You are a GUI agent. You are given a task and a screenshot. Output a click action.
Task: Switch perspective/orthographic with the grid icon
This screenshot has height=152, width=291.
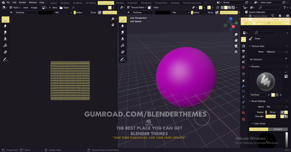(x=236, y=52)
